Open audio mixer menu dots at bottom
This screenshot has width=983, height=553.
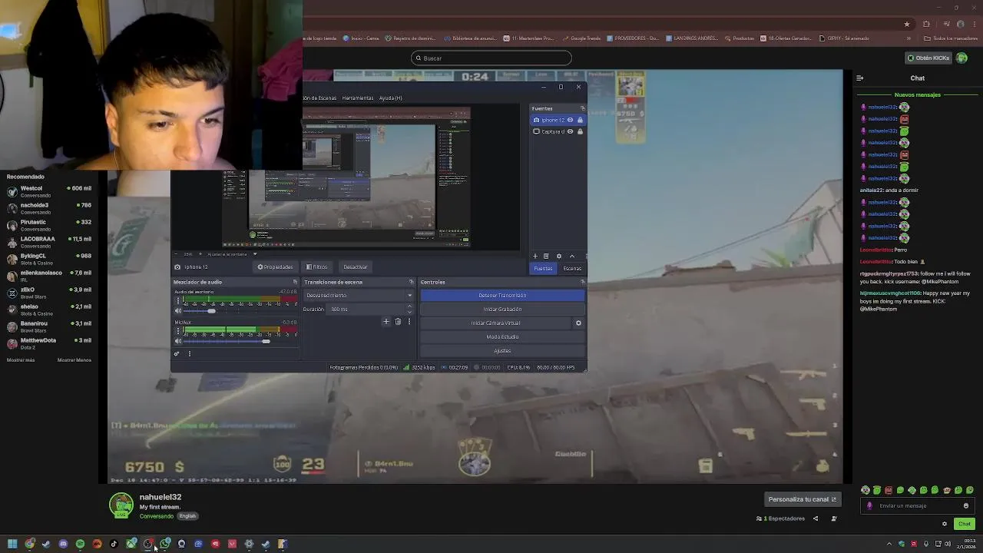pos(190,353)
